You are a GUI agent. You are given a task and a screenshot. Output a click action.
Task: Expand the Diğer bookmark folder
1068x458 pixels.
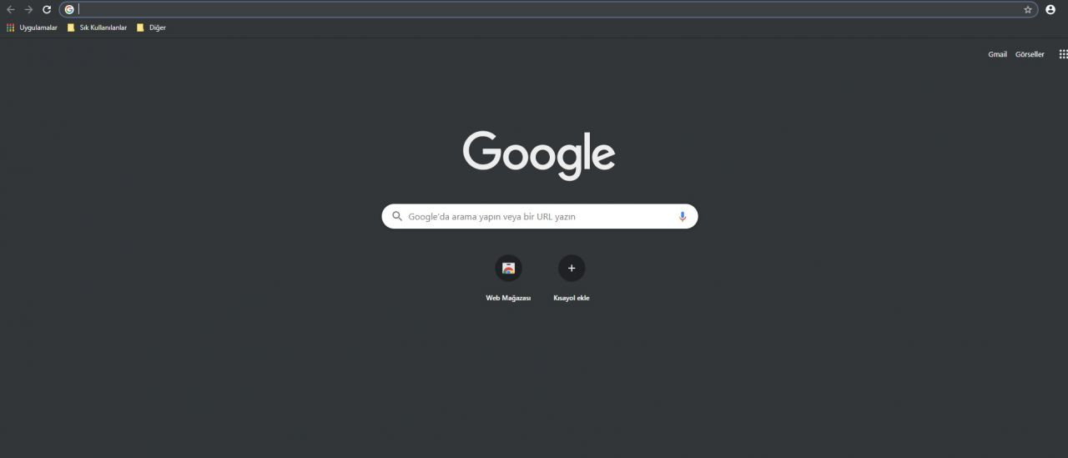[x=151, y=28]
